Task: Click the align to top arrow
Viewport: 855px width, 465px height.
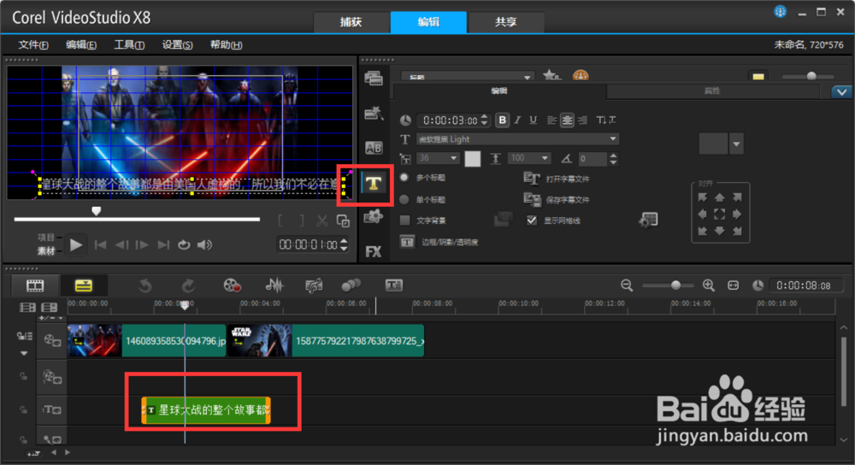Action: (720, 197)
